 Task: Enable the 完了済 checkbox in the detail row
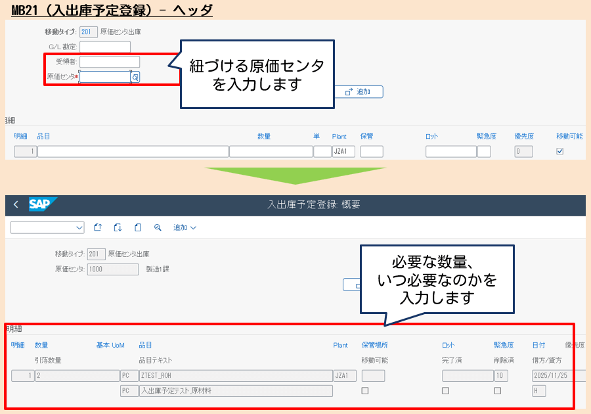point(445,390)
